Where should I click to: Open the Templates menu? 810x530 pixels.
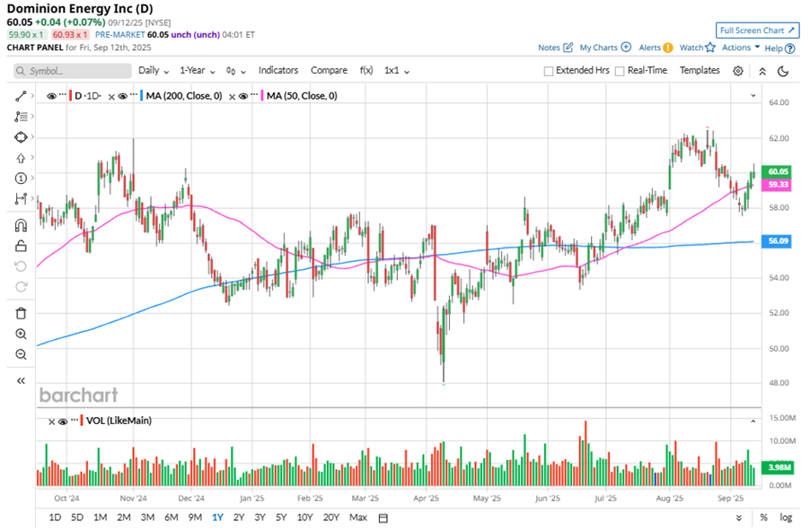(x=700, y=70)
